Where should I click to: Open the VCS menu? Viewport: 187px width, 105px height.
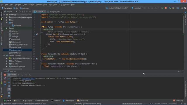point(60,5)
